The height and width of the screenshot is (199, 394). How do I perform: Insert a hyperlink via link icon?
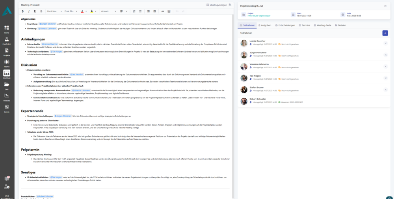163,11
